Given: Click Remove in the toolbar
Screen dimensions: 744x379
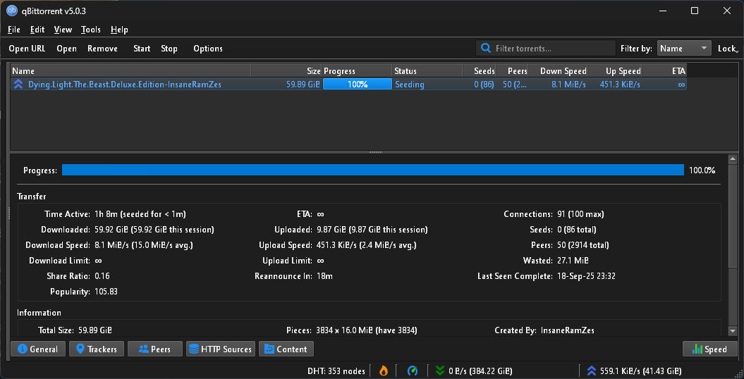Looking at the screenshot, I should 102,49.
